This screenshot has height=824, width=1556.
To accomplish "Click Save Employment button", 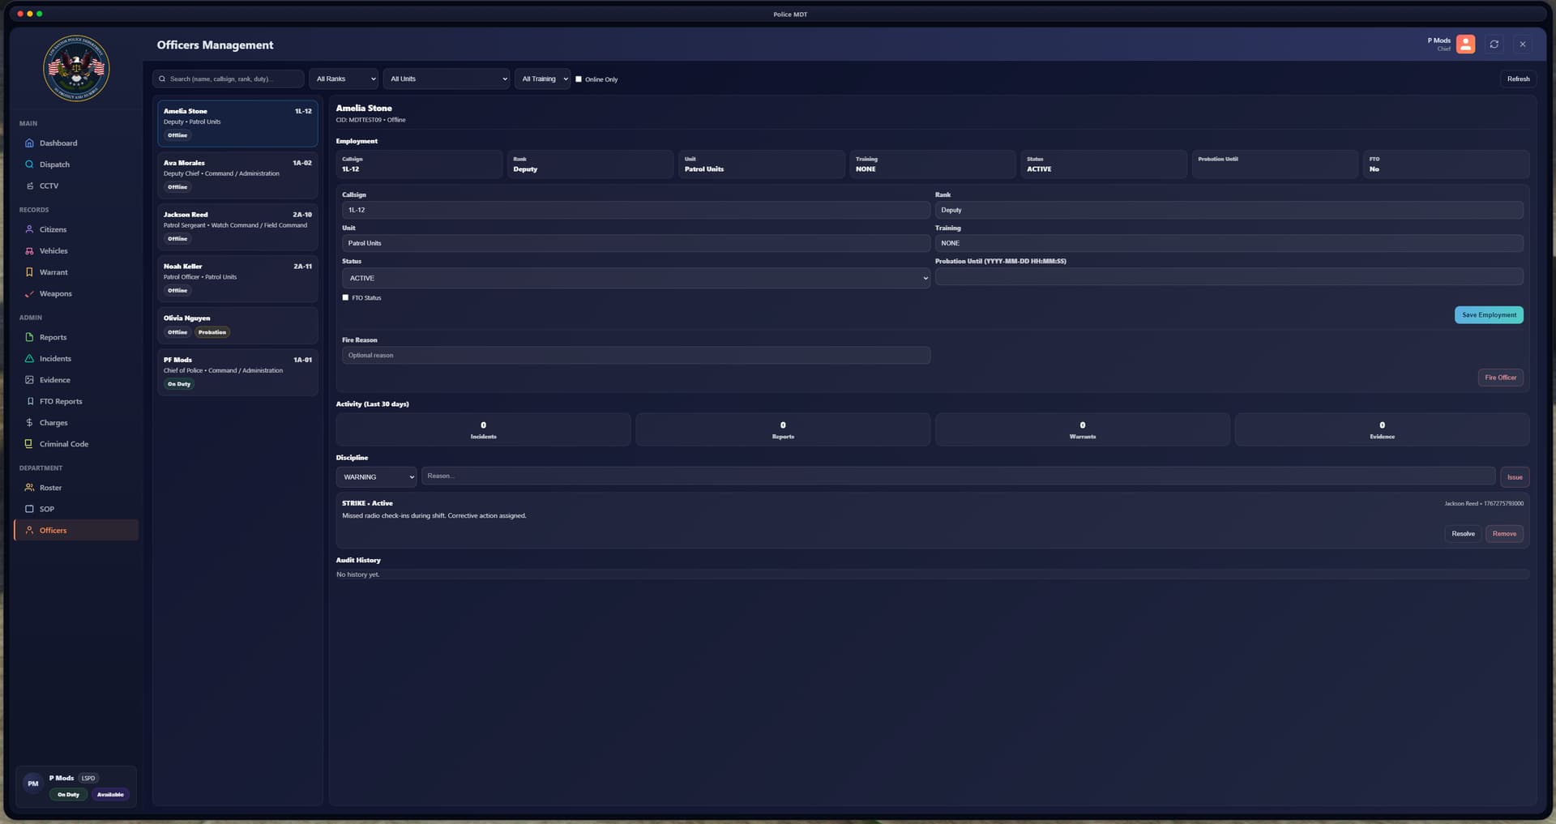I will click(x=1489, y=315).
